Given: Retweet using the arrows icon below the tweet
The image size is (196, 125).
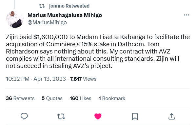Looking at the screenshot, I should tap(61, 116).
